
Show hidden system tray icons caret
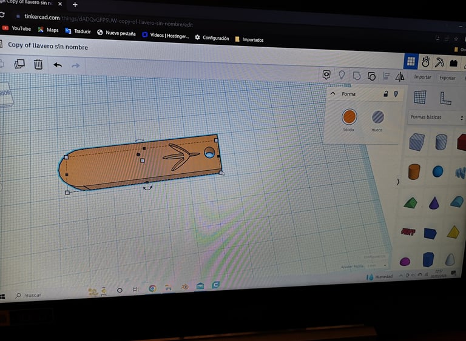click(400, 276)
